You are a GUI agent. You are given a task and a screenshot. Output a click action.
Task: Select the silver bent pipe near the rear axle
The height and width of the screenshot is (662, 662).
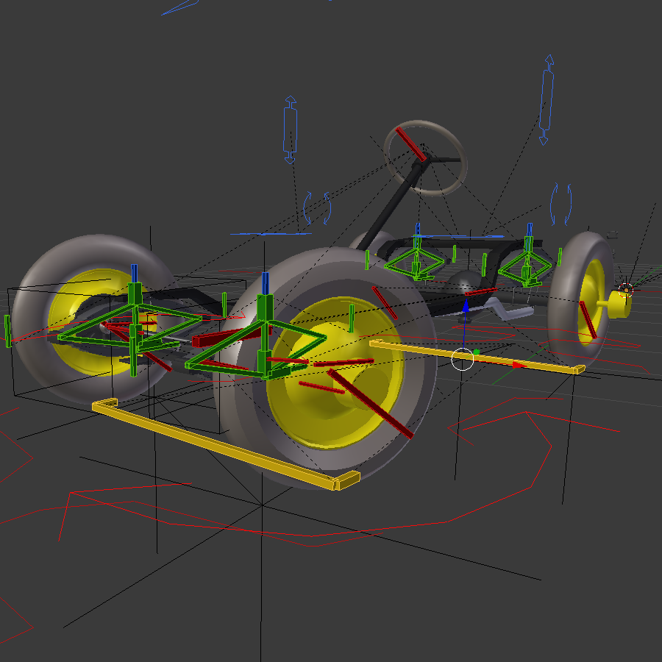509,310
